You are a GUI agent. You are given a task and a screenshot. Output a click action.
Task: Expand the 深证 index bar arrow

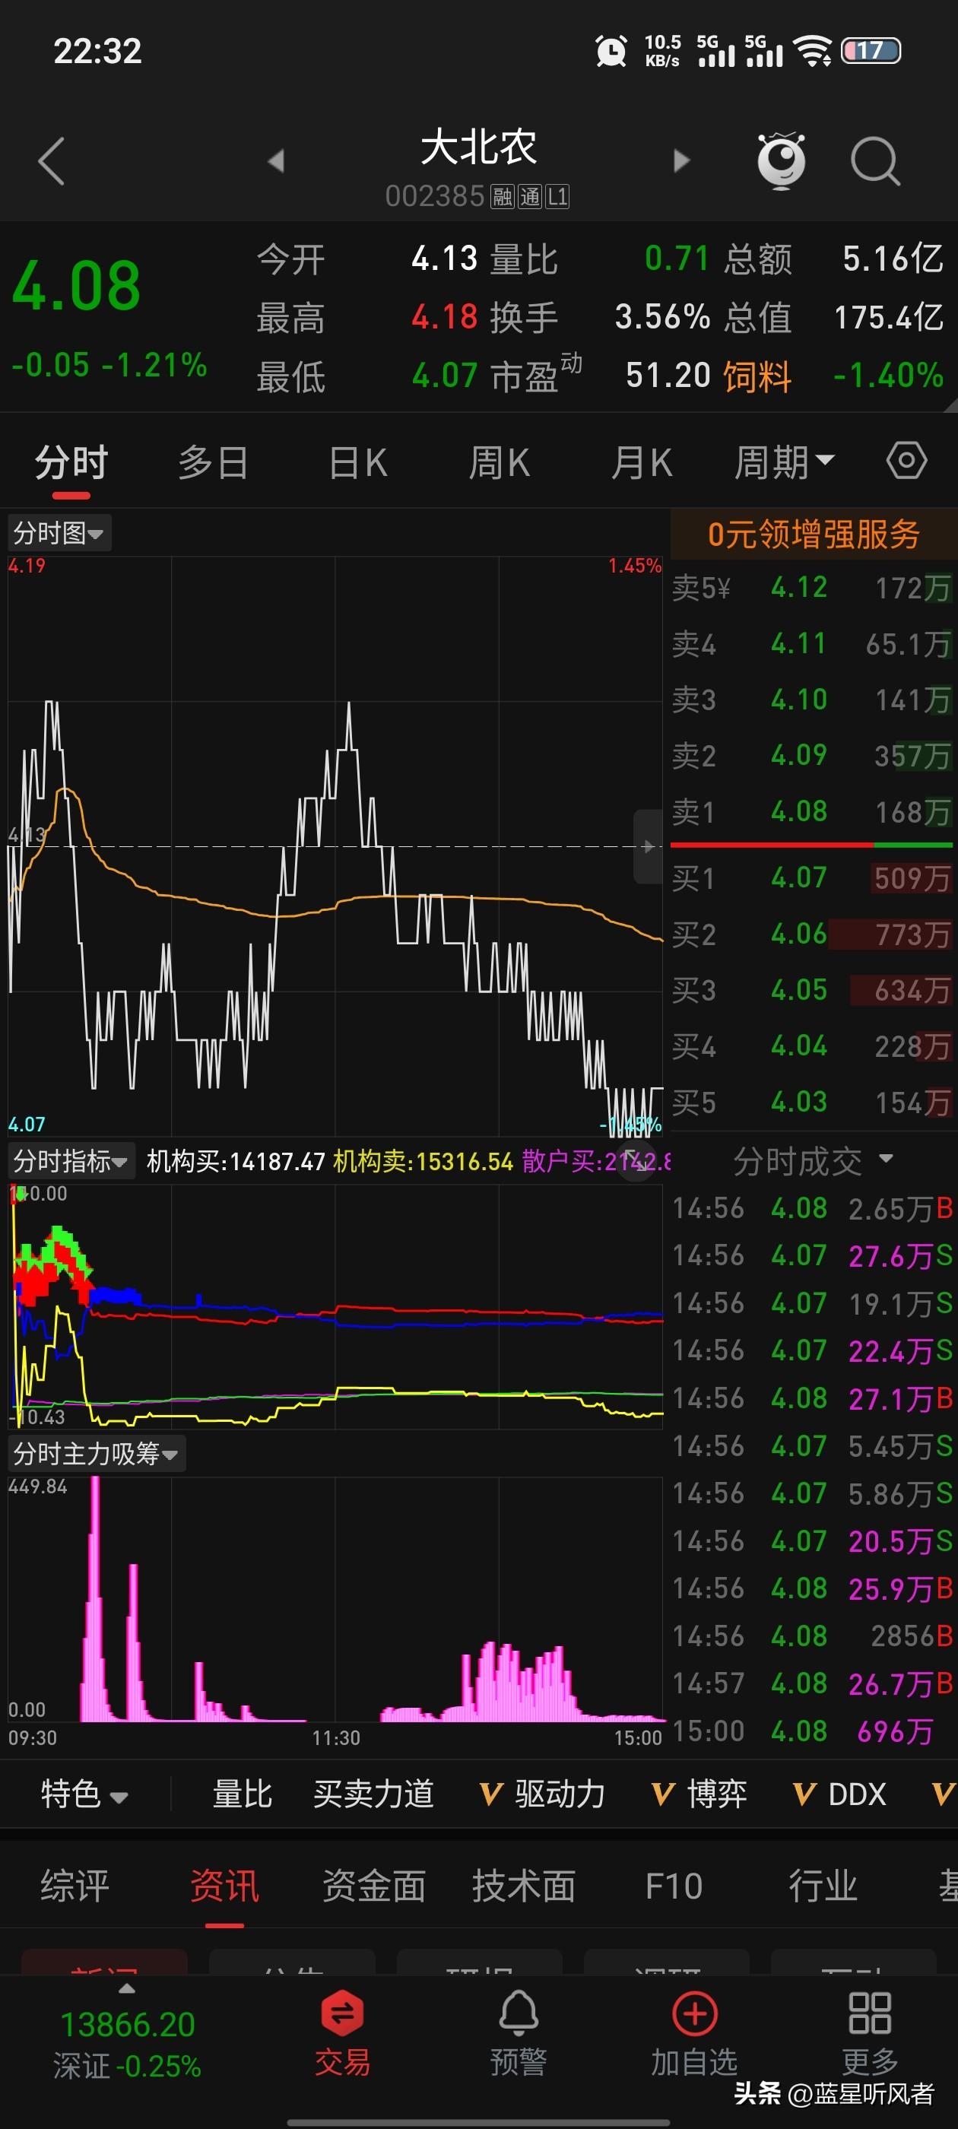coord(126,1988)
